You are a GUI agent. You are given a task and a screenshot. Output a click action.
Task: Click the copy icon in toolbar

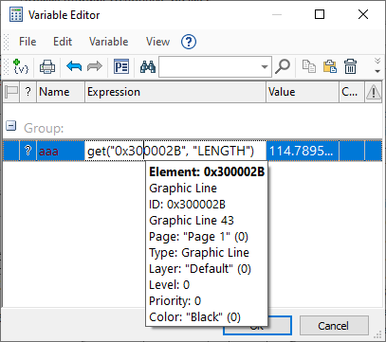click(309, 66)
